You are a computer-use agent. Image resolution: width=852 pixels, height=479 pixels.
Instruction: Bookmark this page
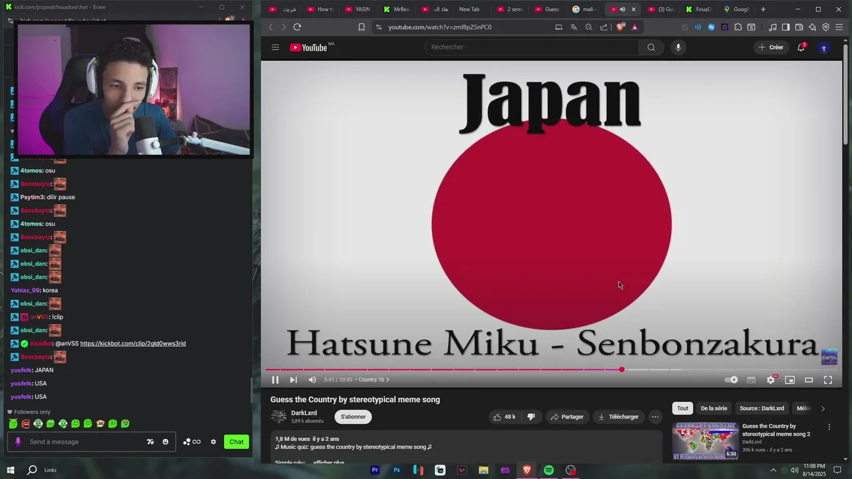[x=361, y=27]
